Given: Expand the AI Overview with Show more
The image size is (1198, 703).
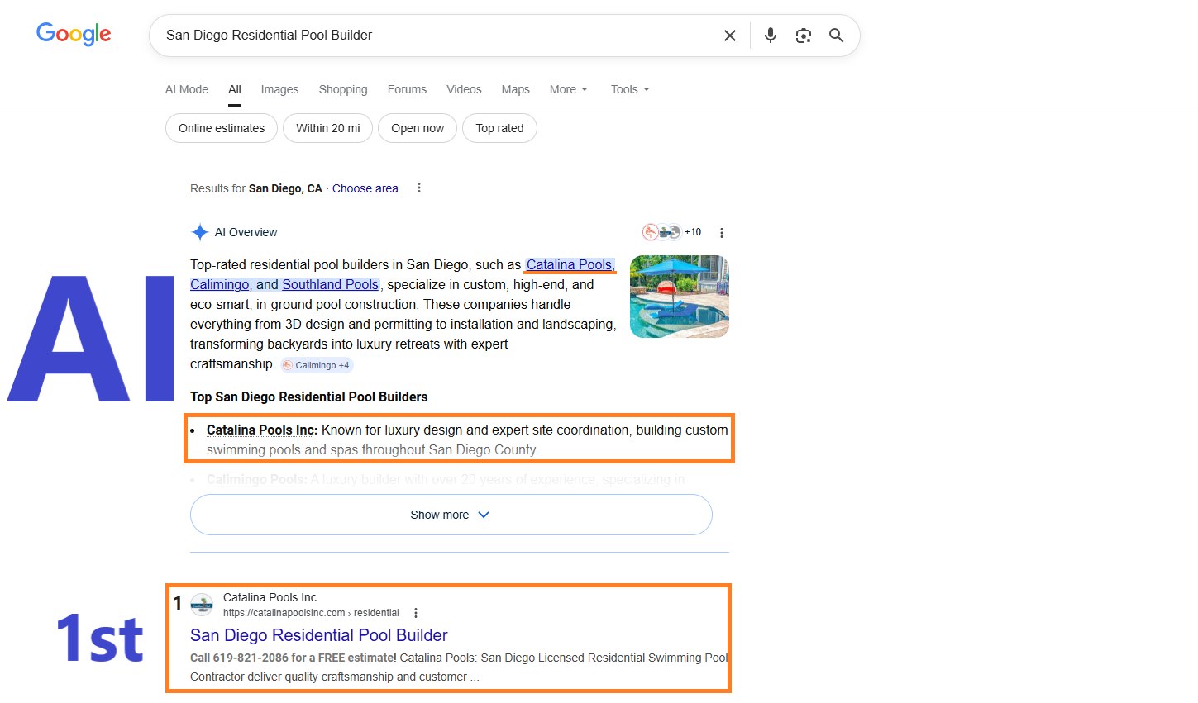Looking at the screenshot, I should coord(451,515).
